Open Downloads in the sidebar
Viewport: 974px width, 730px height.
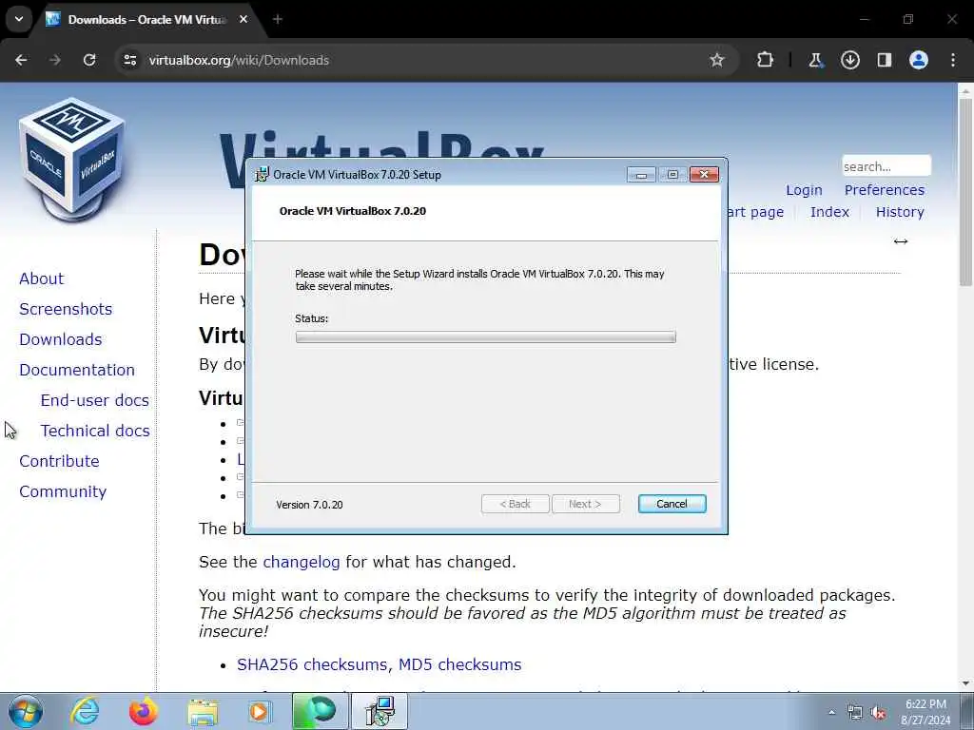coord(60,339)
